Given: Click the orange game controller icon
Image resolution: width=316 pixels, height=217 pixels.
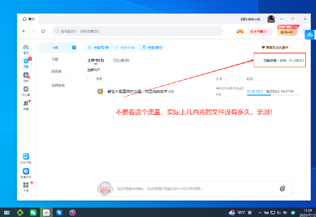Looking at the screenshot, I should (x=240, y=31).
